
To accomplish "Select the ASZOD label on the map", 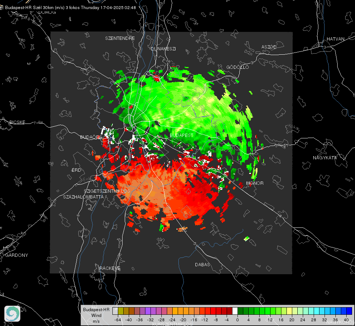I will pos(269,47).
